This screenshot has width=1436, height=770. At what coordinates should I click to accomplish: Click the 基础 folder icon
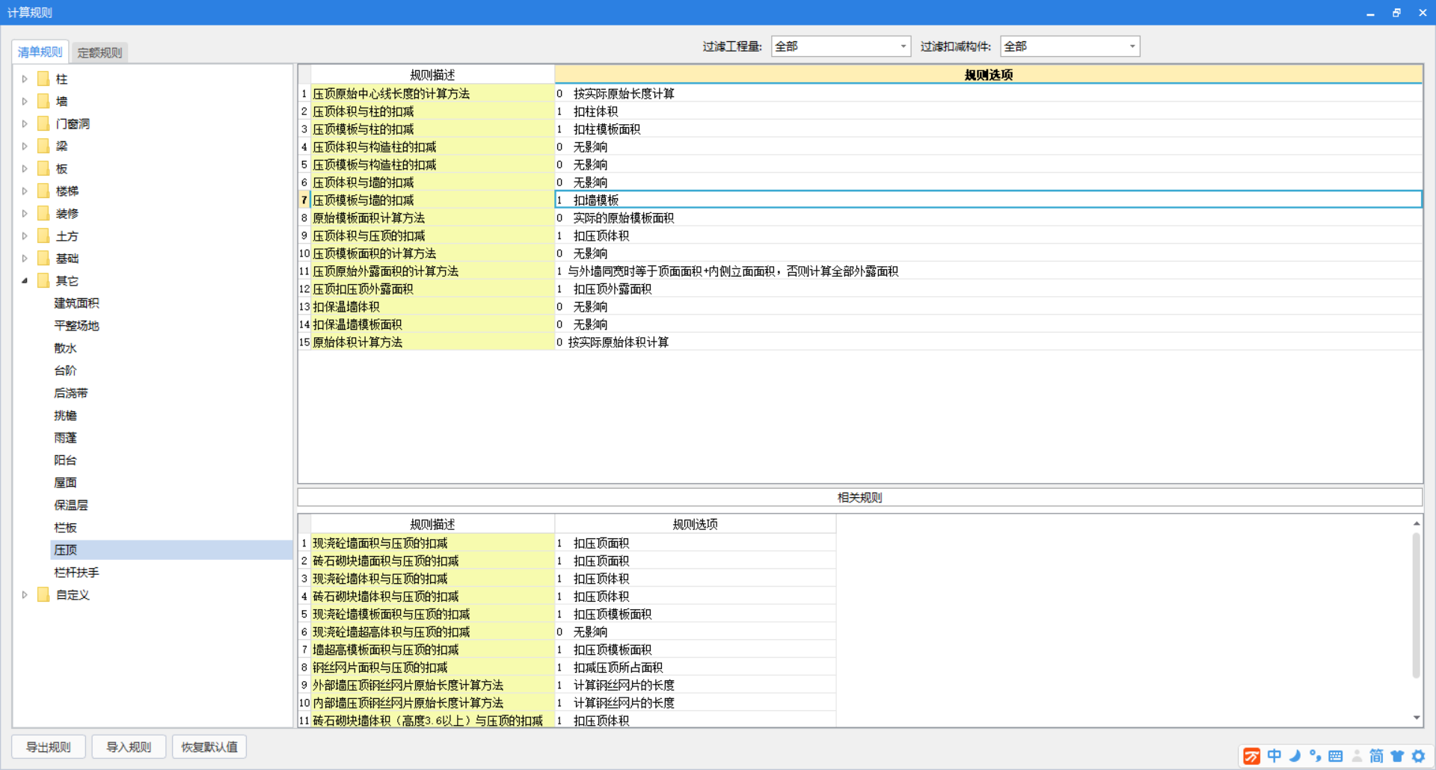[x=43, y=259]
